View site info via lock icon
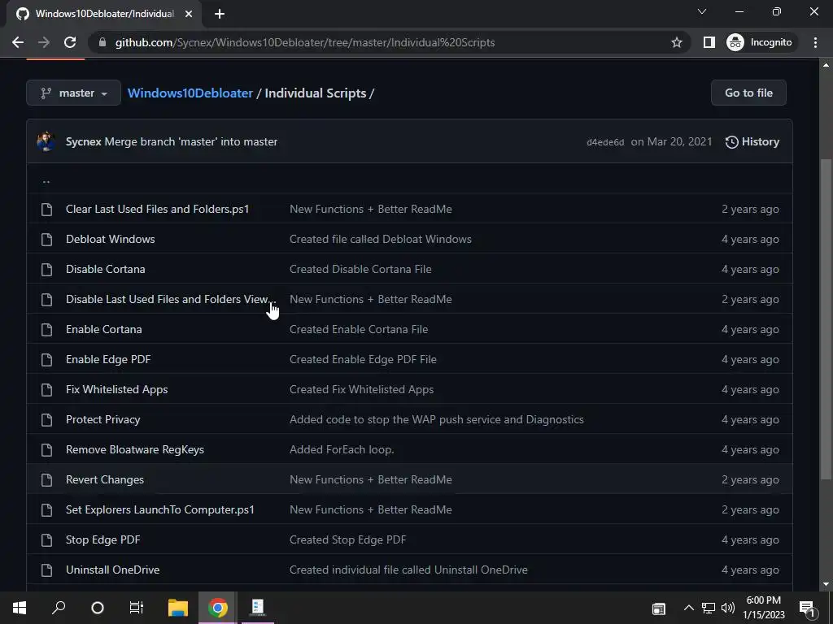 click(102, 42)
